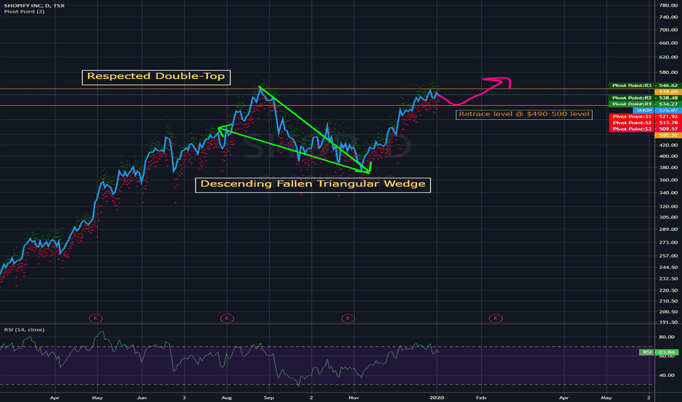
Task: Click the Feb label on time axis
Action: click(481, 398)
